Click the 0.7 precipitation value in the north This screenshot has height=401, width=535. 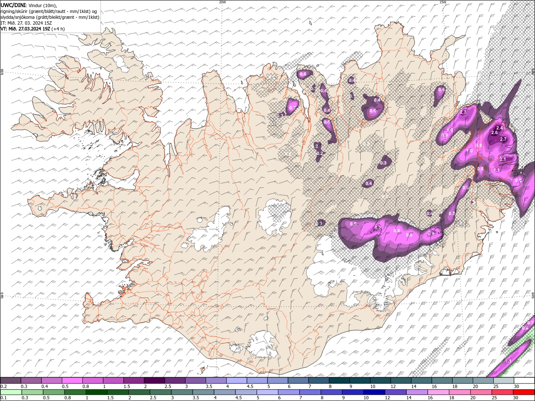tap(293, 108)
